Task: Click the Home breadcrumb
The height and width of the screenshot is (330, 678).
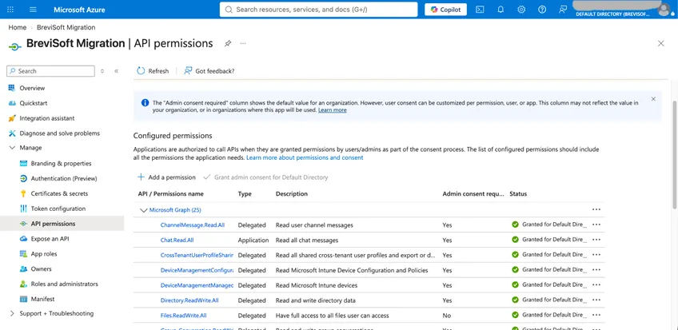Action: click(x=18, y=27)
